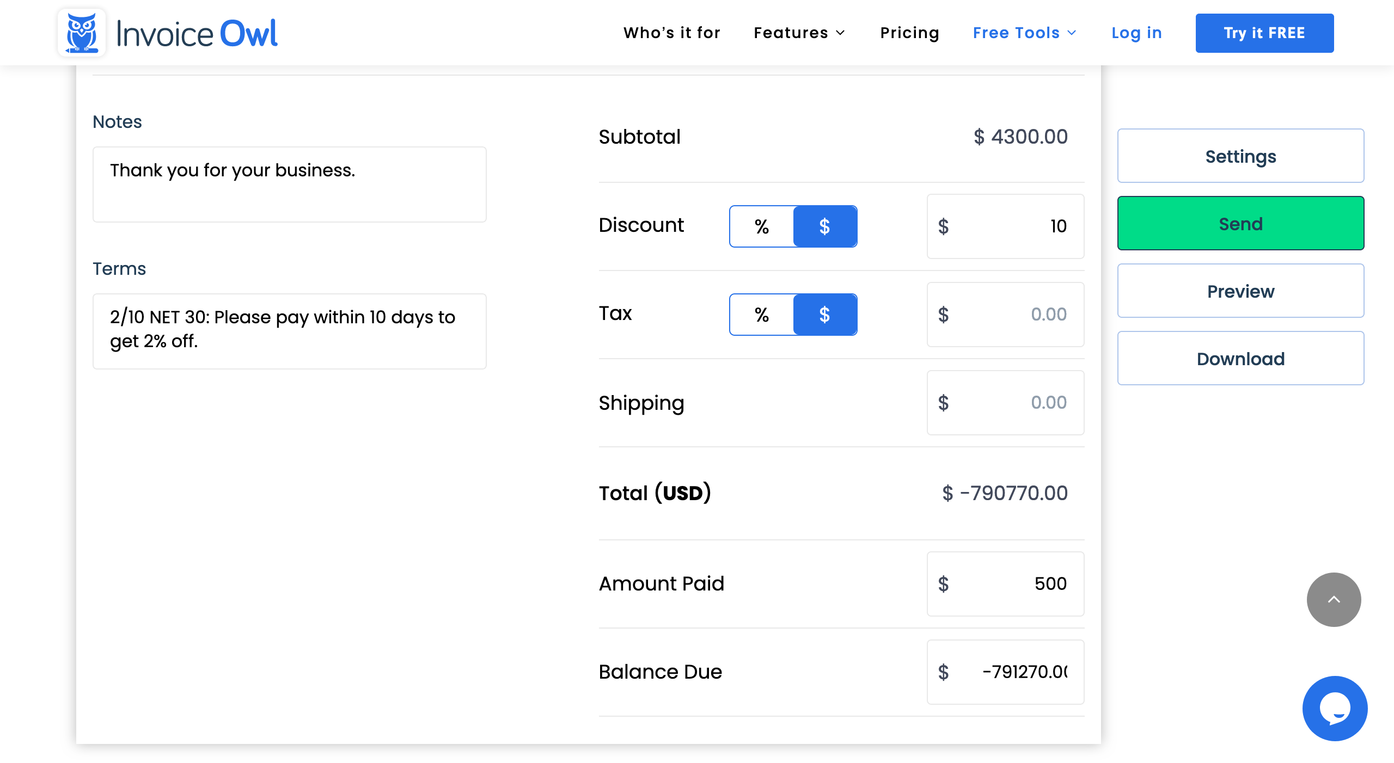Toggle tax type to dollar $
This screenshot has height=763, width=1394.
click(826, 314)
